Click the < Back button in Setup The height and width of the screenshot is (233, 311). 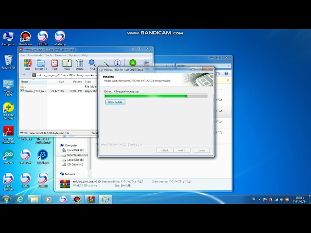(x=165, y=150)
